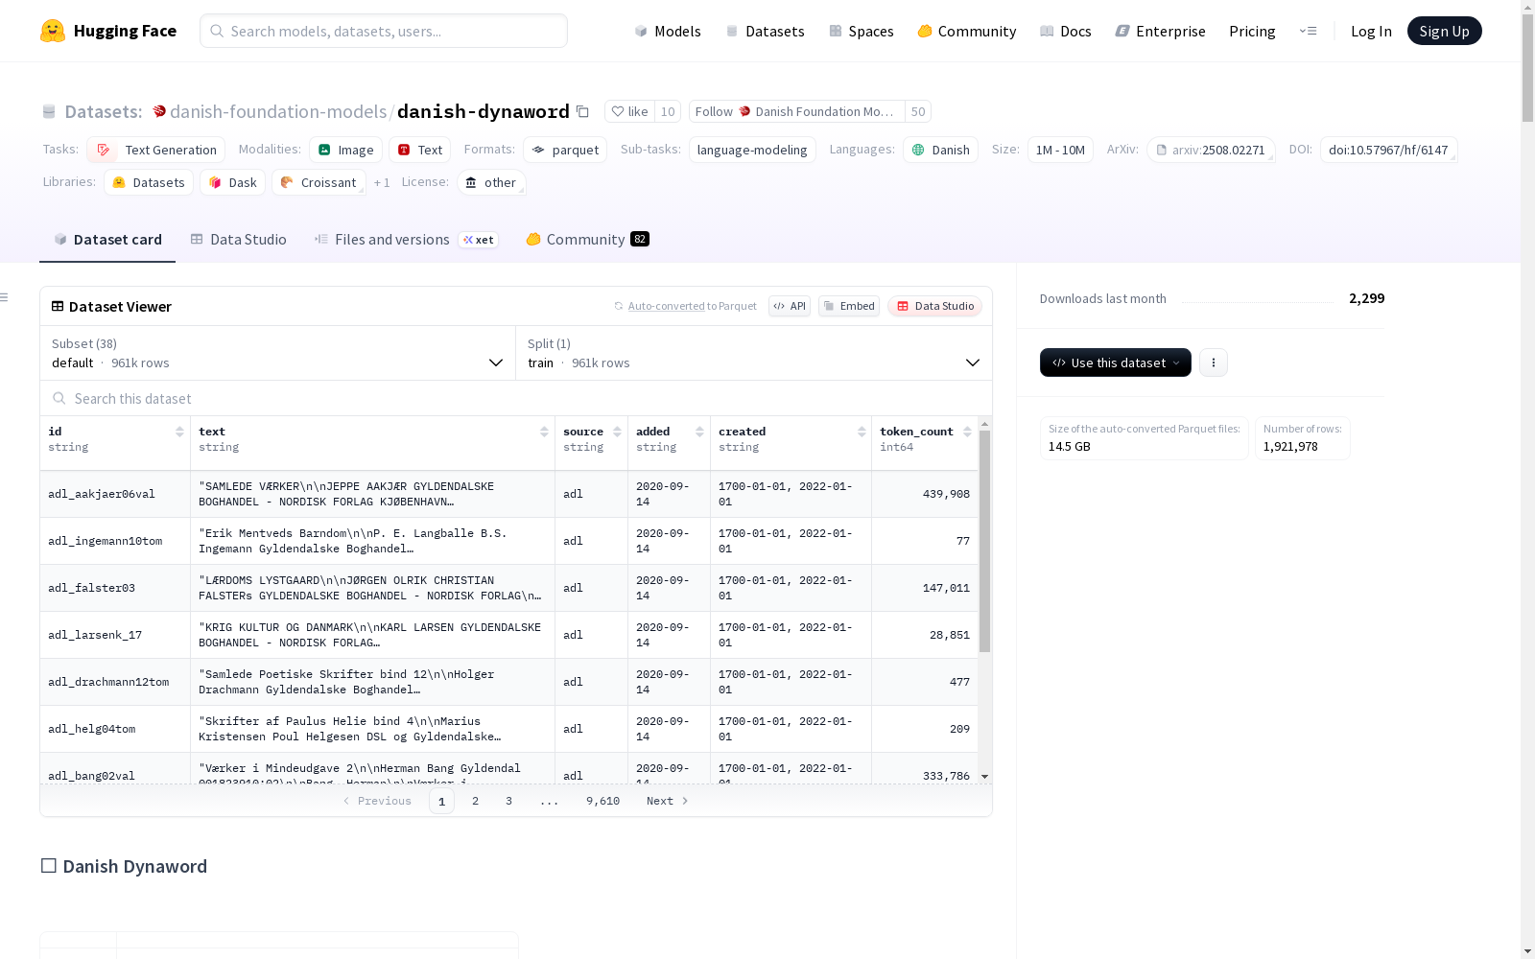Focus the Search this dataset field
Viewport: 1535px width, 959px height.
point(516,398)
